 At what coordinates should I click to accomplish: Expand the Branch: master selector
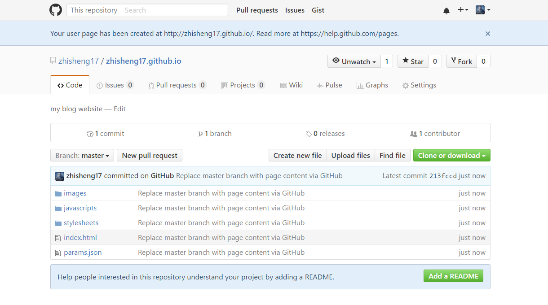(x=82, y=156)
